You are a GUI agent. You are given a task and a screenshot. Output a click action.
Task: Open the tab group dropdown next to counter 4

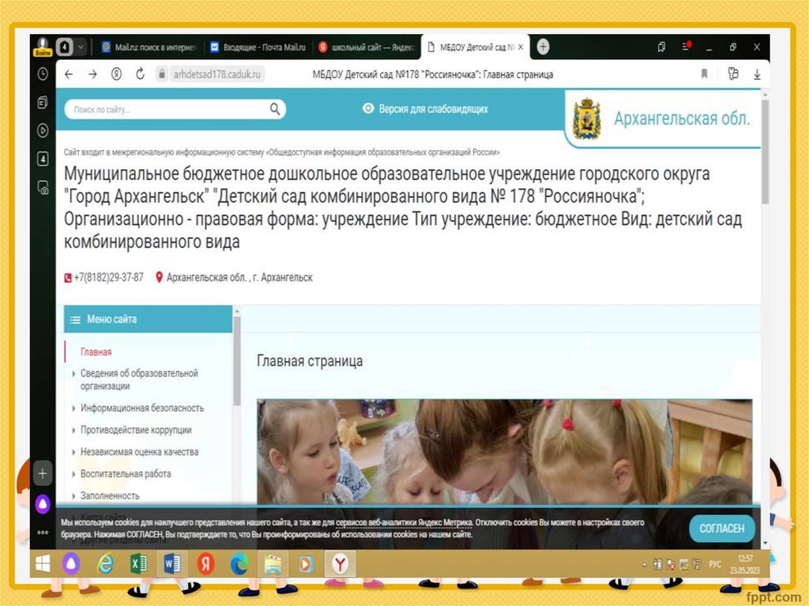[x=81, y=47]
